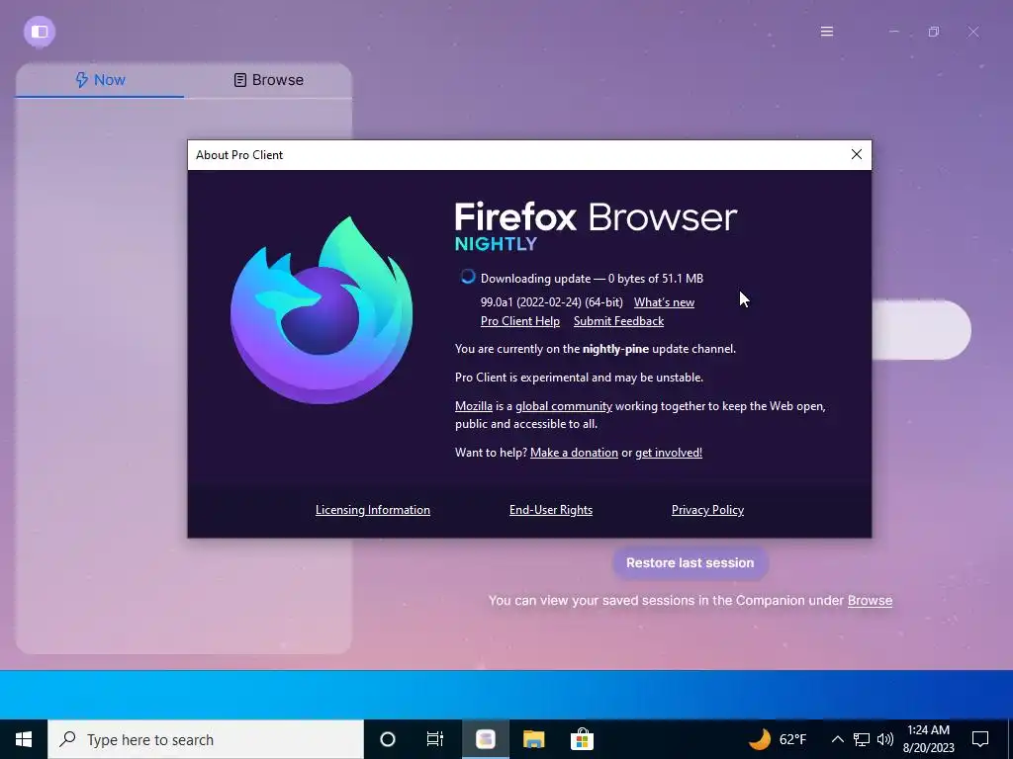
Task: Close the About Pro Client dialog
Action: pos(856,155)
